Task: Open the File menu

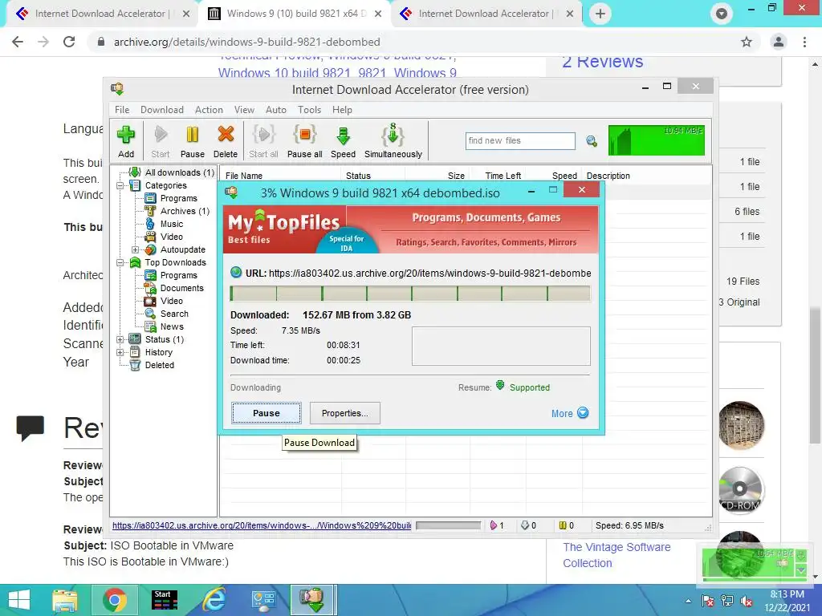Action: [122, 109]
